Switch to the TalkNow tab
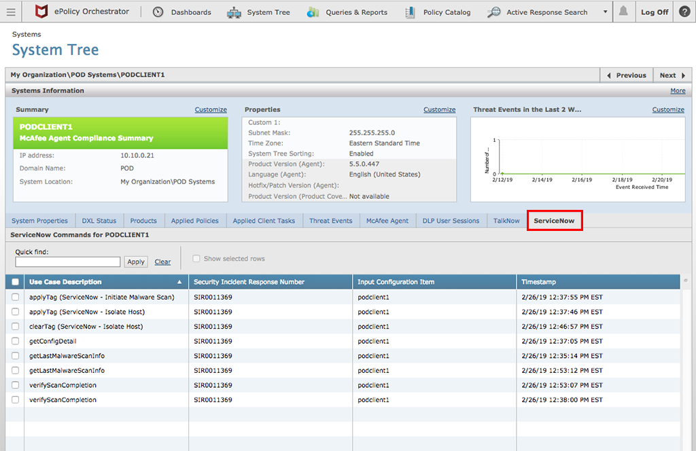 tap(506, 221)
